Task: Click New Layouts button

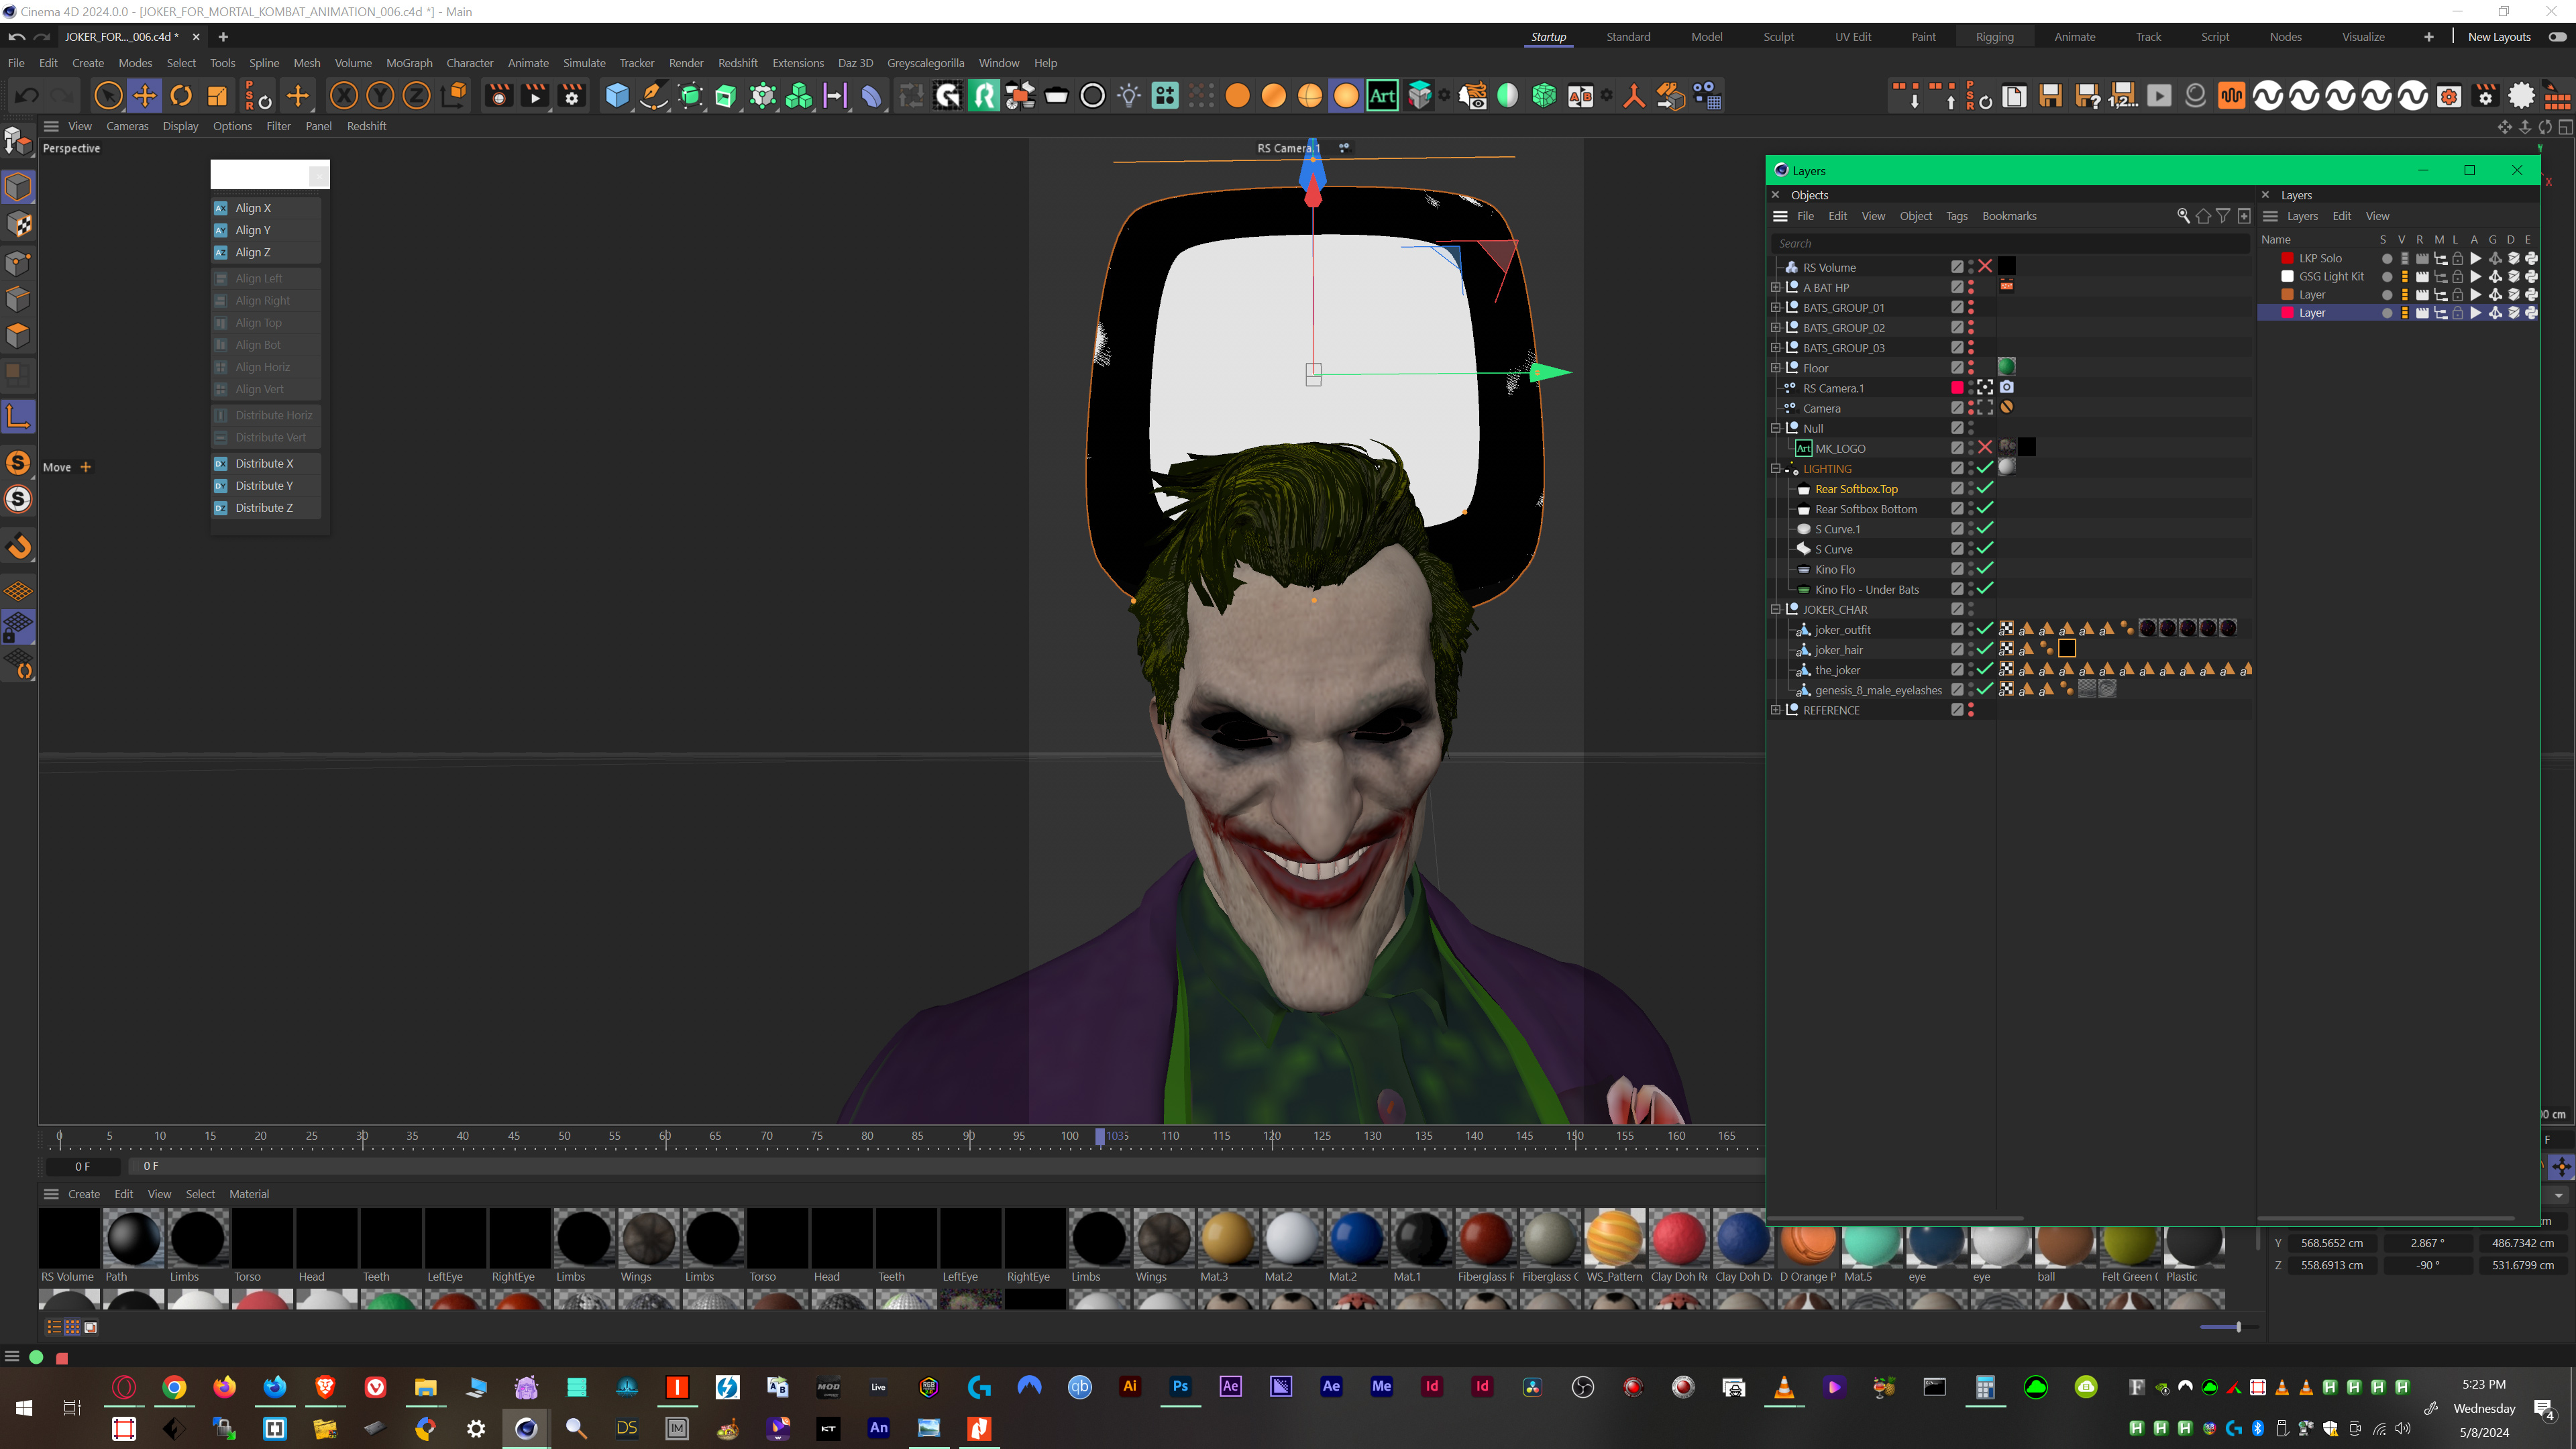Action: pos(2499,37)
